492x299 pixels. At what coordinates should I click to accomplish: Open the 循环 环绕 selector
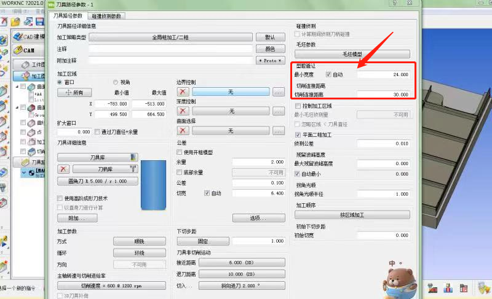(x=140, y=253)
